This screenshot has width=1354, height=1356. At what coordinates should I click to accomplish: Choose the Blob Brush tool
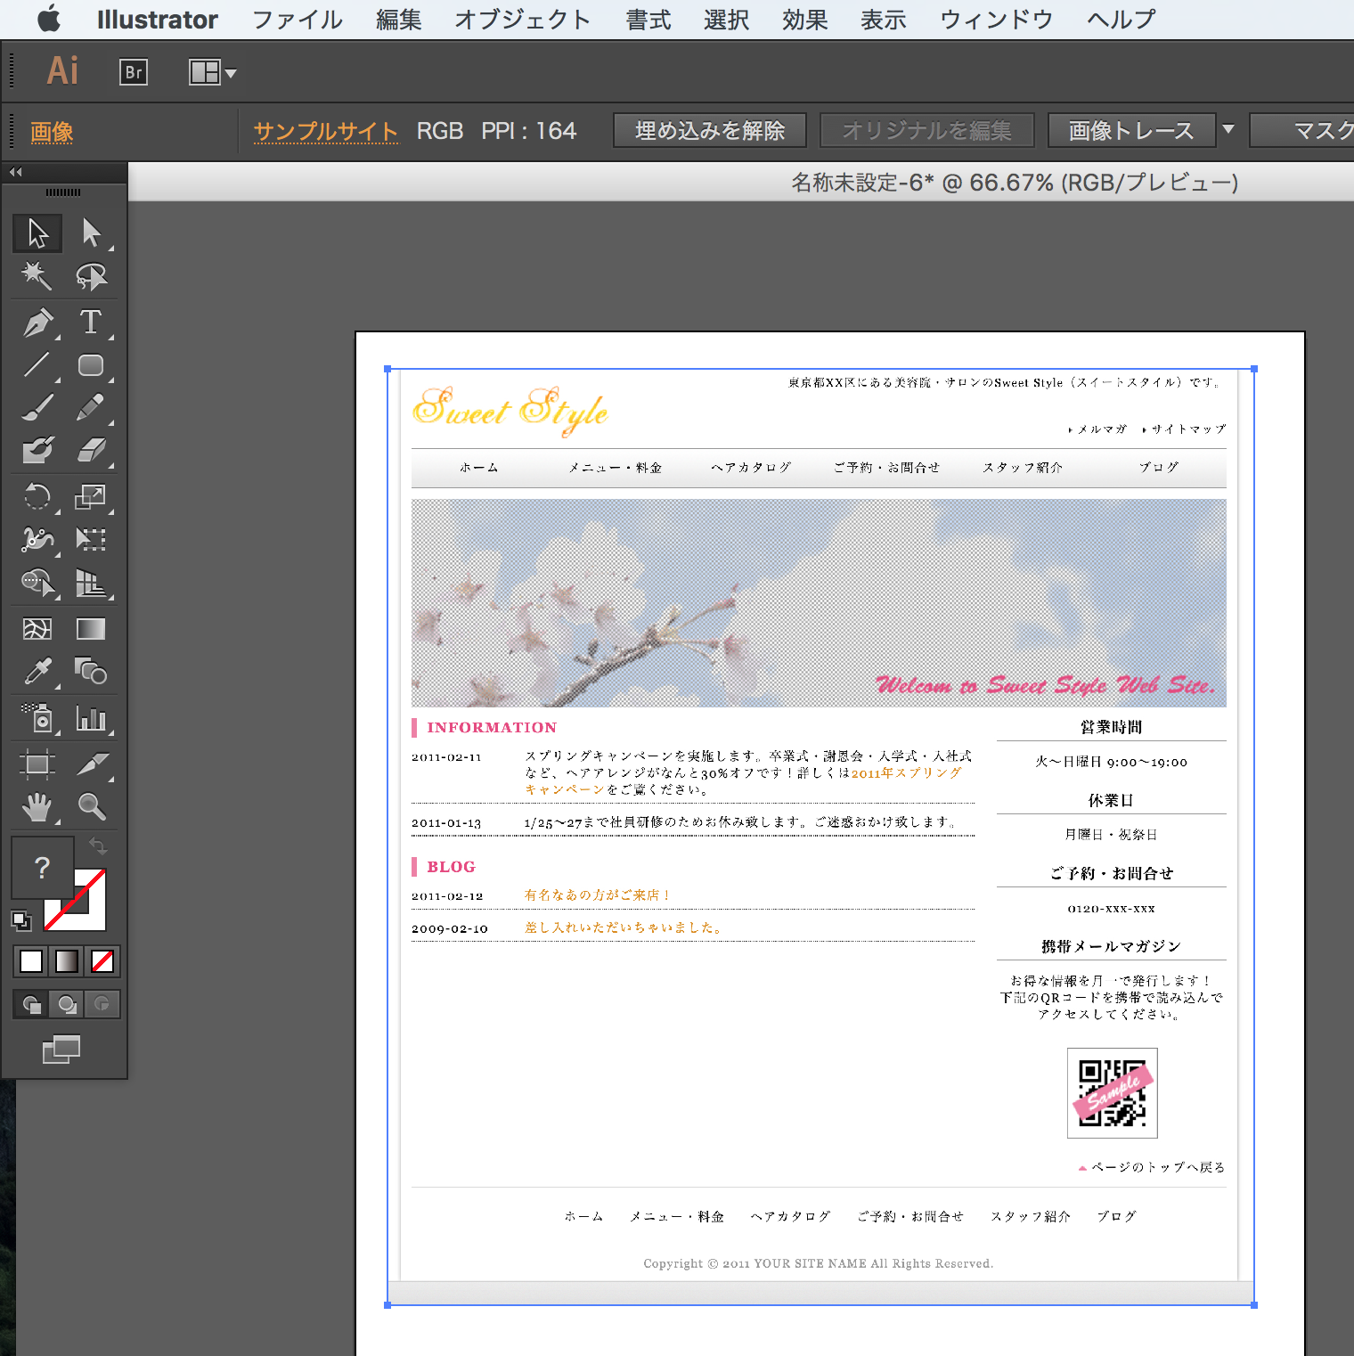click(37, 450)
